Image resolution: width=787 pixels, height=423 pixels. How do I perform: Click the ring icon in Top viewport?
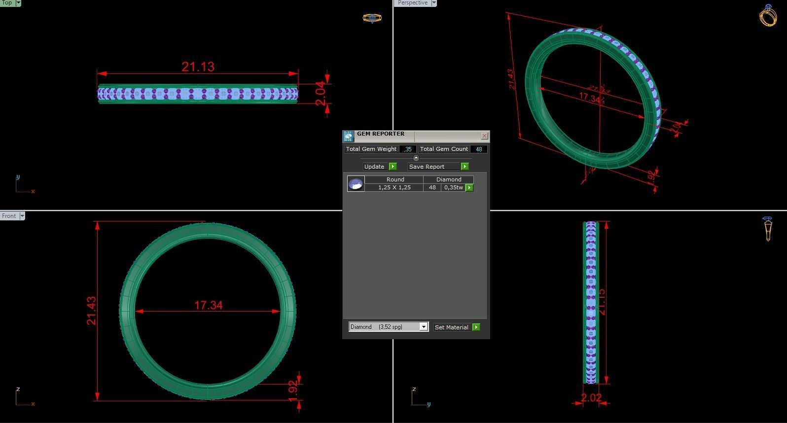(372, 18)
